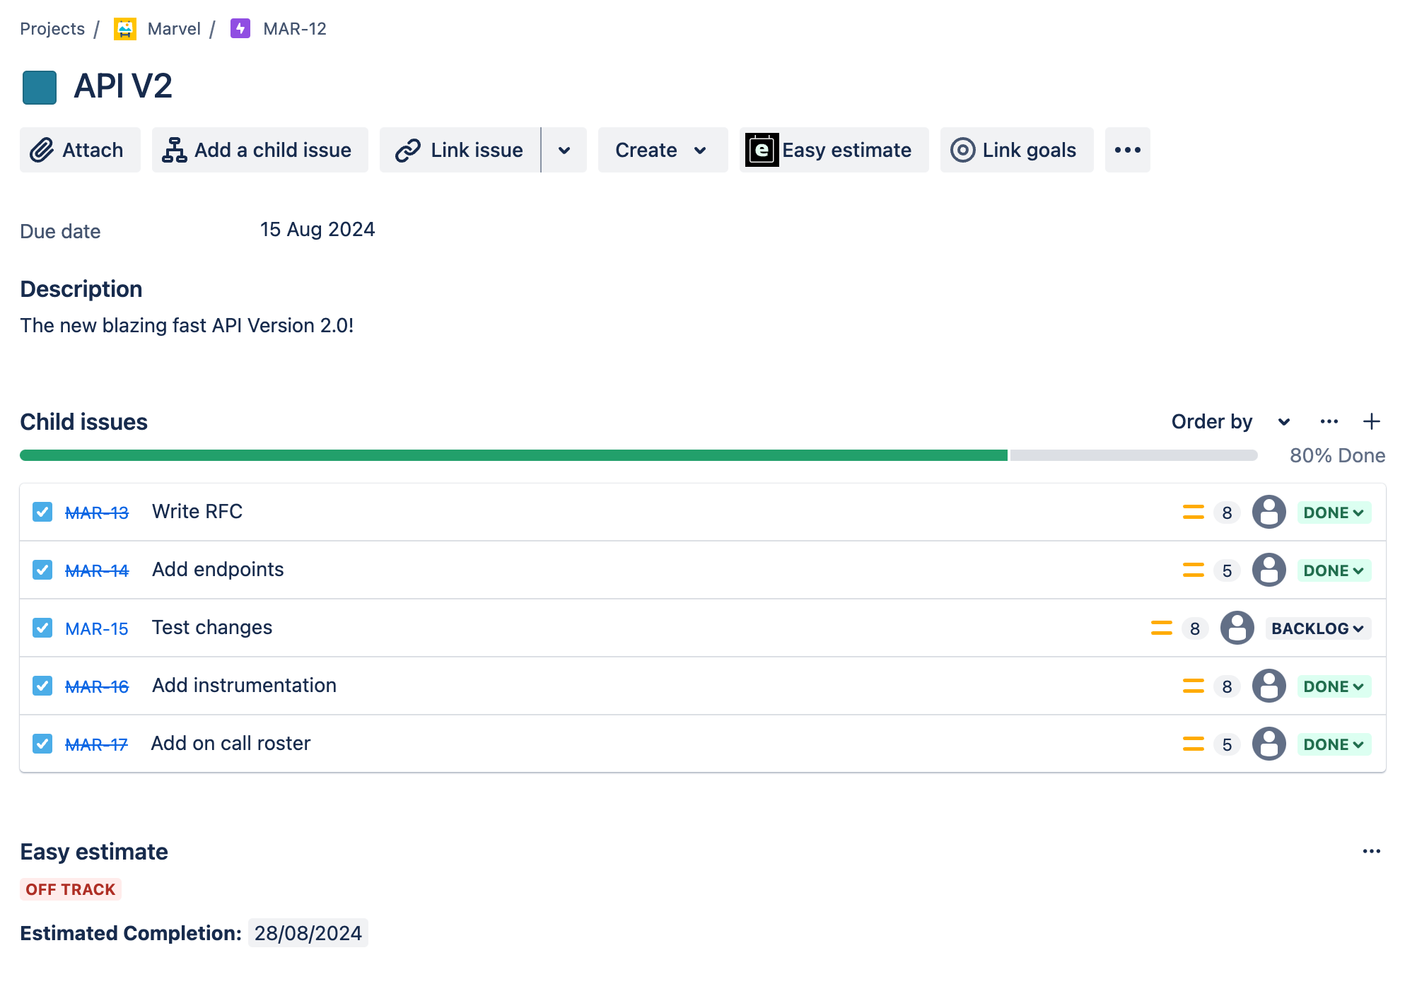The width and height of the screenshot is (1417, 984).
Task: Click story points 8 on Test changes row
Action: point(1195,628)
